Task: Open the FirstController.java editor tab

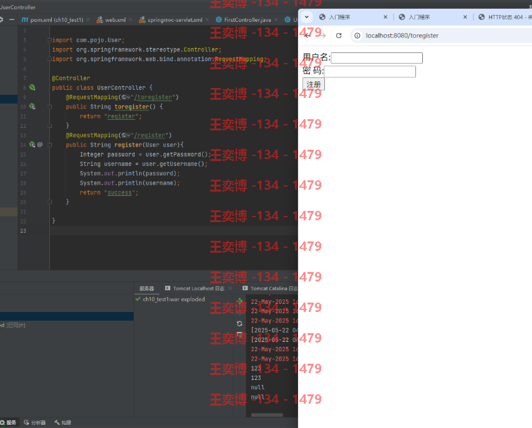Action: tap(248, 20)
